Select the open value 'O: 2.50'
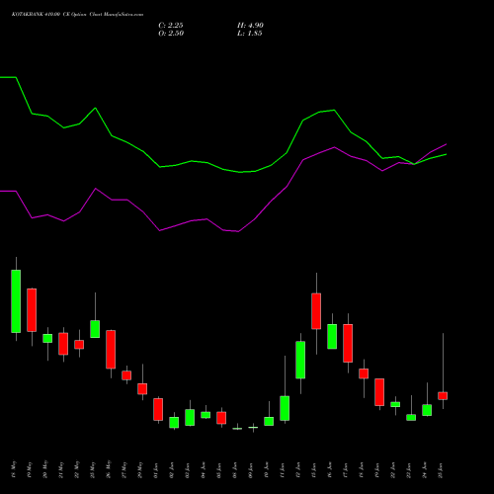The image size is (494, 494). point(171,34)
